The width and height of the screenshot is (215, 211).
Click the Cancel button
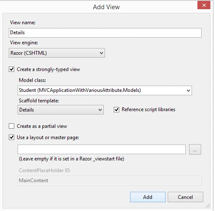click(x=185, y=197)
